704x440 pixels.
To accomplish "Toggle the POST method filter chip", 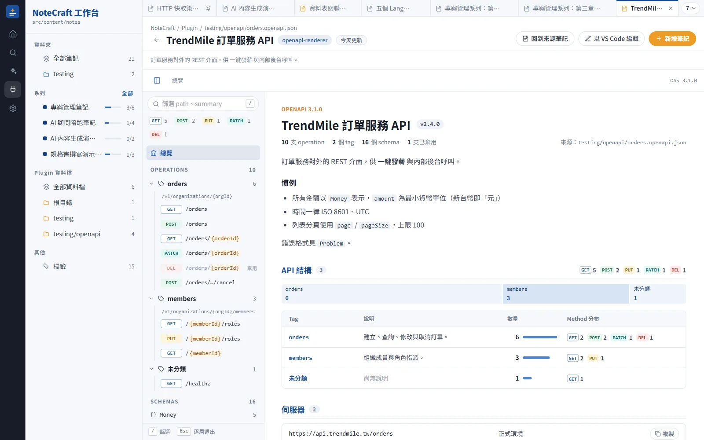I will (185, 121).
